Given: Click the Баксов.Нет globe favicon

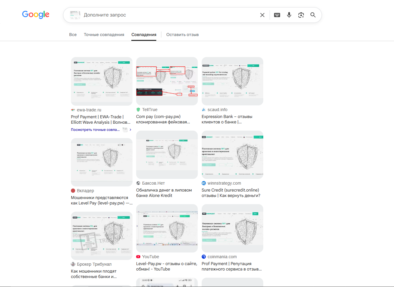Looking at the screenshot, I should click(x=138, y=183).
